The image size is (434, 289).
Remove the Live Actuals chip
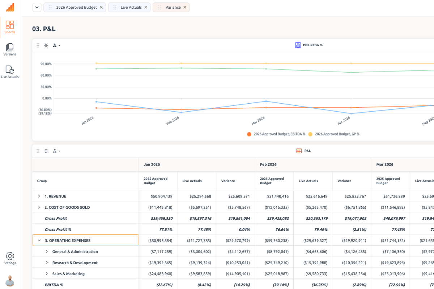[x=146, y=7]
